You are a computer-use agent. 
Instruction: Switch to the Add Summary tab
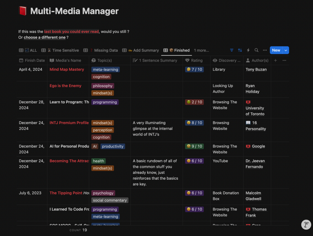tap(140, 50)
